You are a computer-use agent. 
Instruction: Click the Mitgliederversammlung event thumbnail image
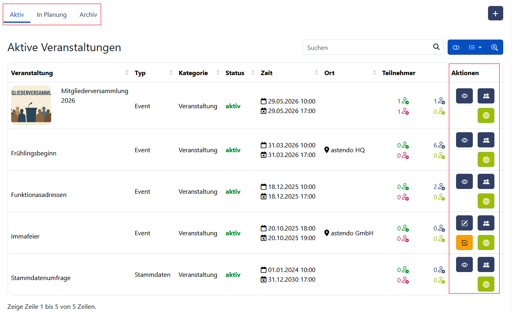pyautogui.click(x=31, y=105)
